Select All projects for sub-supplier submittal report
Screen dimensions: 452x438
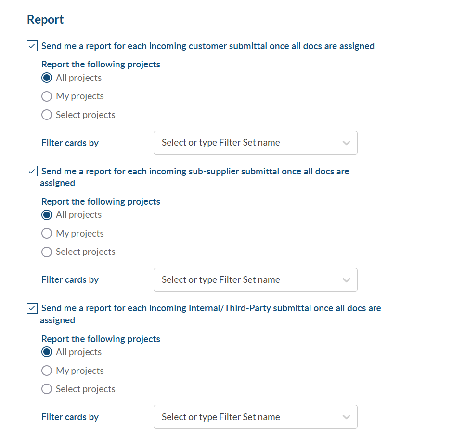[x=47, y=215]
